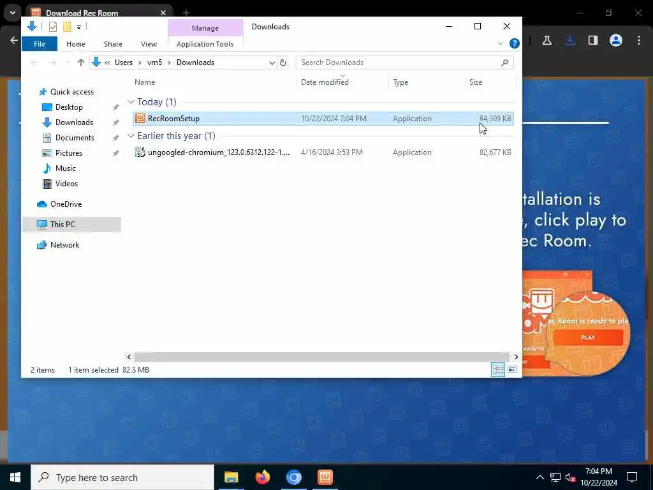Click the blue Help question mark icon
The width and height of the screenshot is (653, 490).
(x=515, y=43)
